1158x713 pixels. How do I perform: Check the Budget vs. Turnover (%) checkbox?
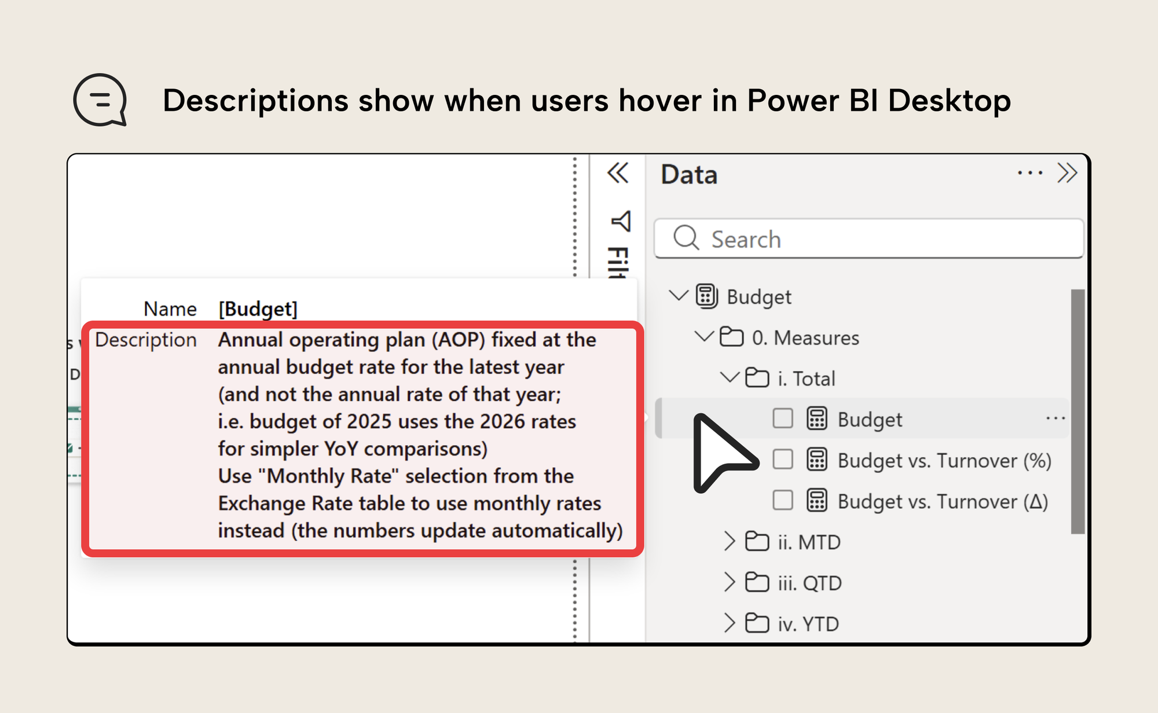(x=783, y=459)
